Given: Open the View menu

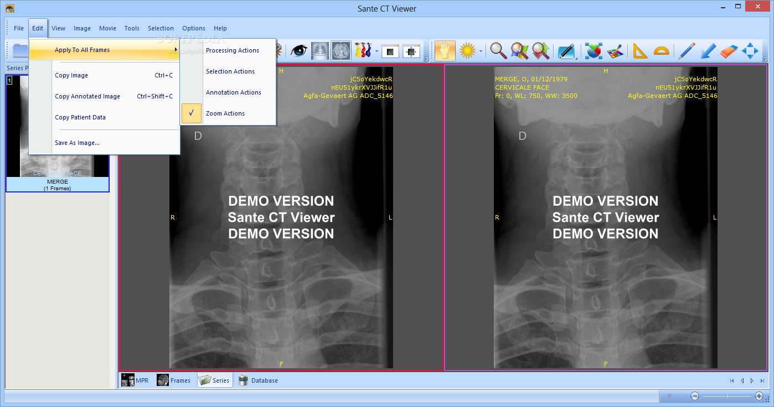Looking at the screenshot, I should (x=59, y=28).
